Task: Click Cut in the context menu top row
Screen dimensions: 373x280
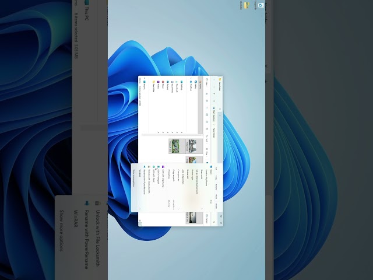Action: (216, 168)
